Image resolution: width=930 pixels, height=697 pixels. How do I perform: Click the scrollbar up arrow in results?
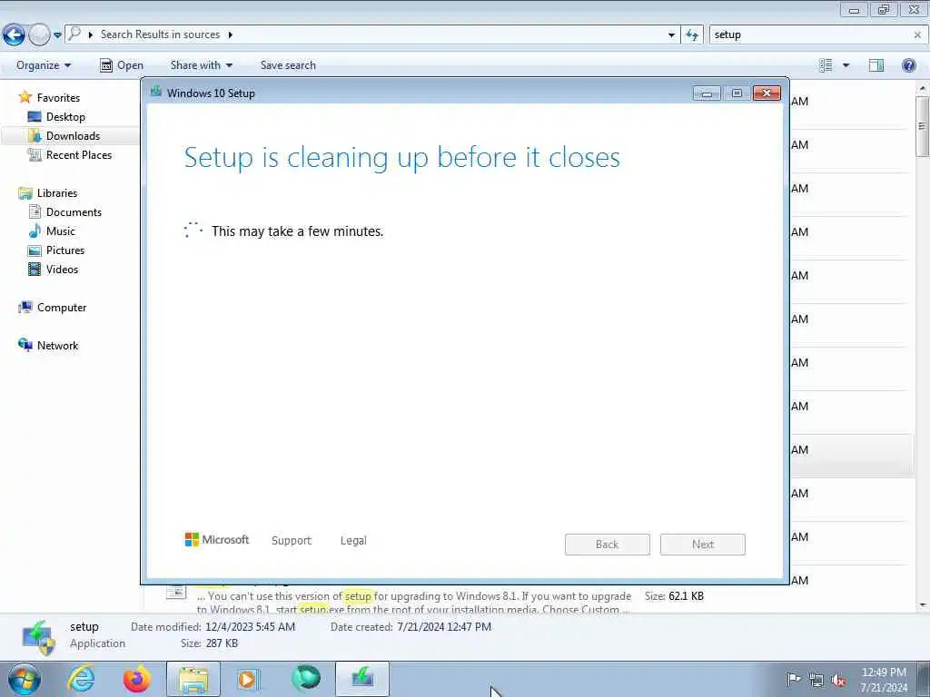coord(922,88)
